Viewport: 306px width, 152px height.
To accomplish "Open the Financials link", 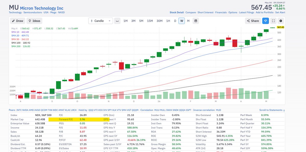I will pos(221,12).
